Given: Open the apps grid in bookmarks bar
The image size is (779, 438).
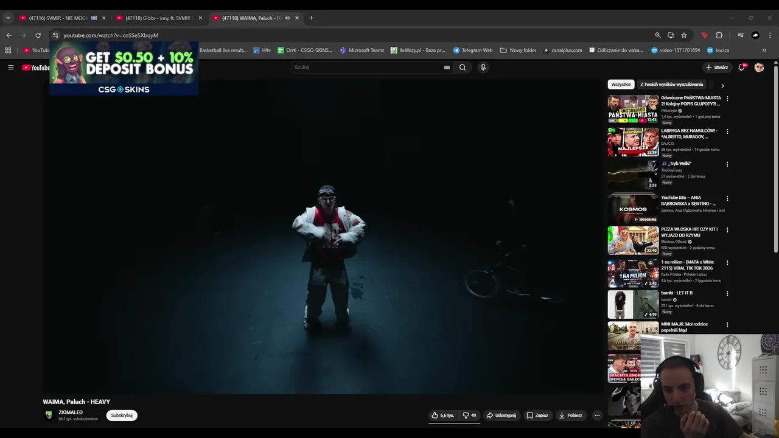Looking at the screenshot, I should [x=9, y=50].
